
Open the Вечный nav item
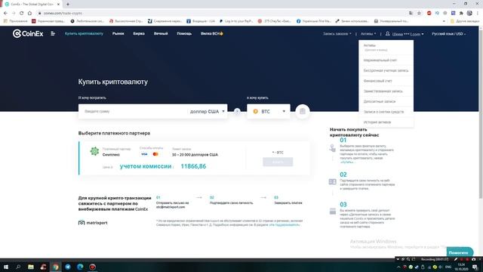pos(161,33)
